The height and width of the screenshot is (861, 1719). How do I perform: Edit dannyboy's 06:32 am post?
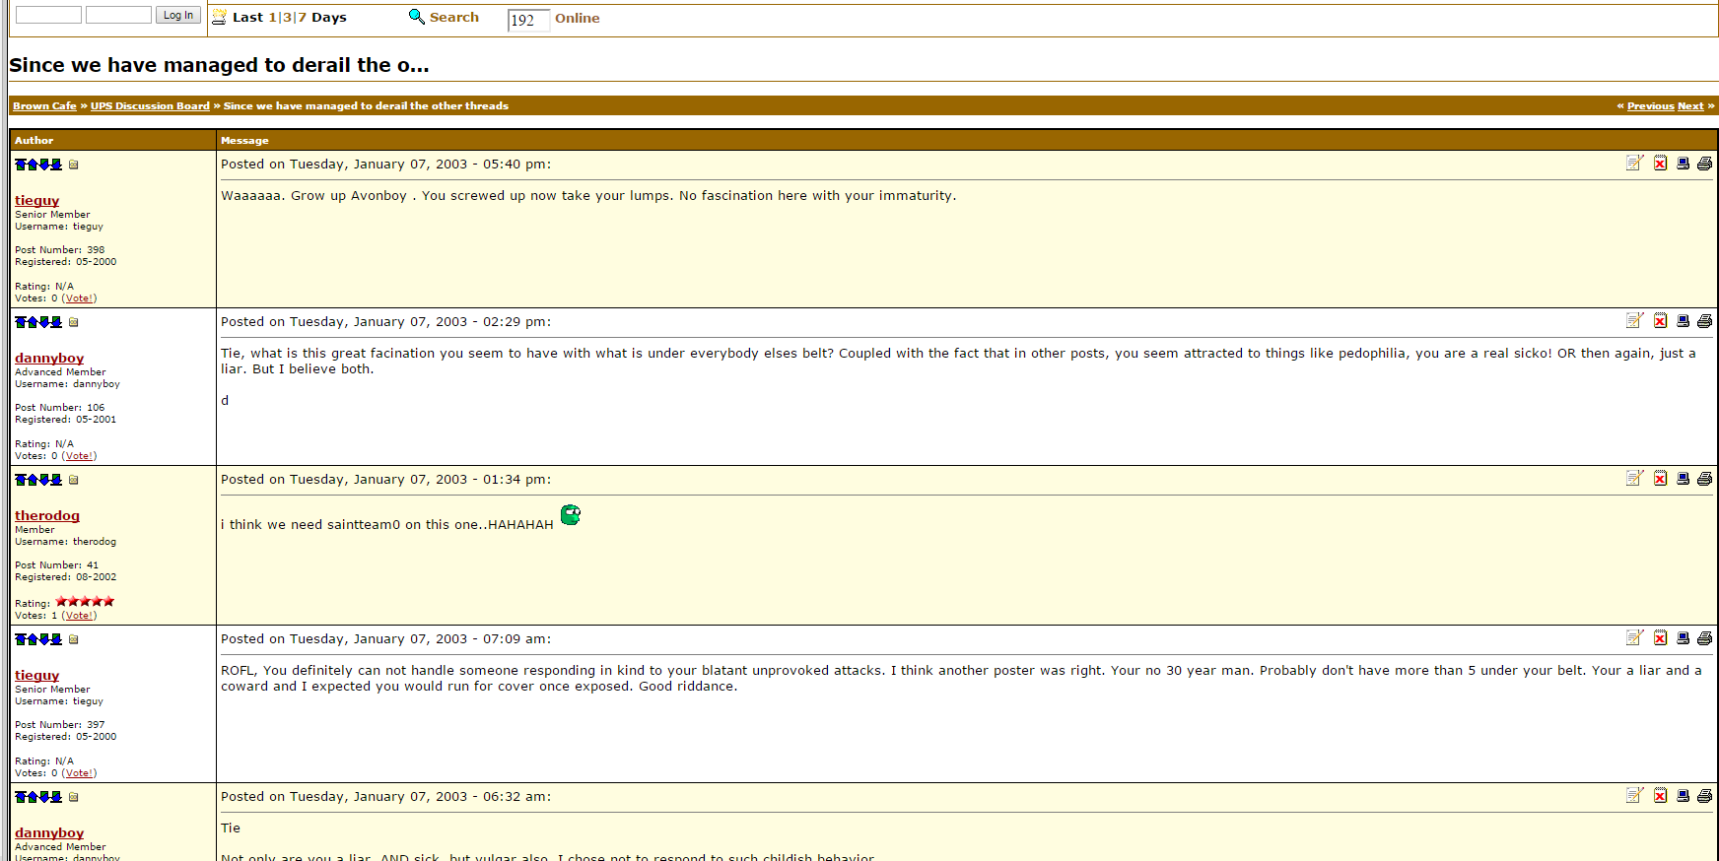click(1635, 796)
